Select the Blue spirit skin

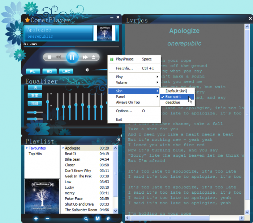tap(177, 97)
